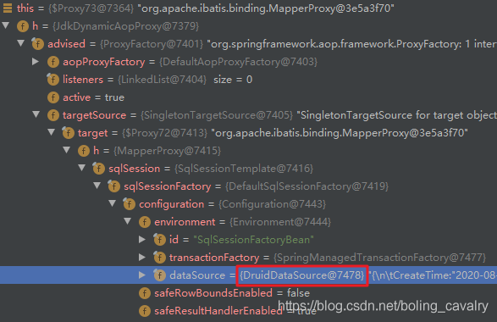Click field icon of id
This screenshot has width=497, height=322.
[159, 240]
